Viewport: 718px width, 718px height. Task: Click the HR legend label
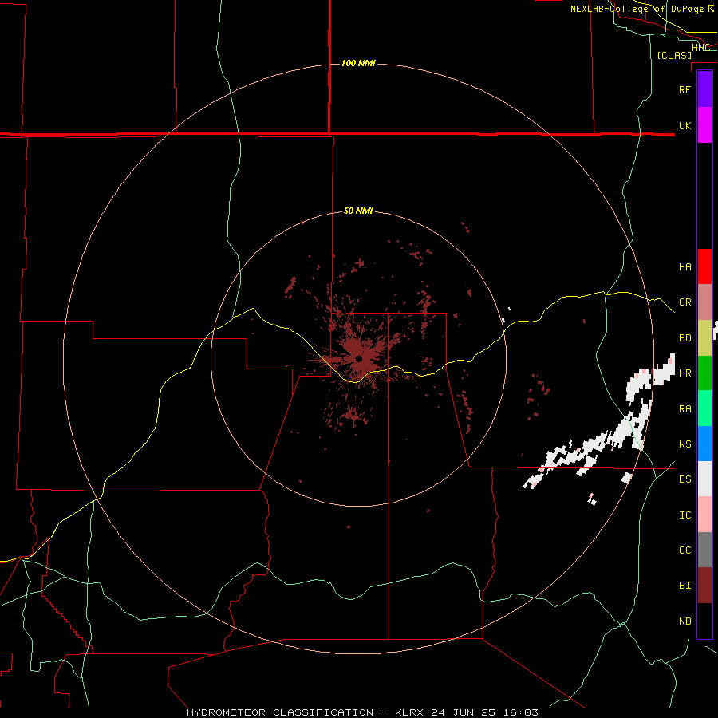pyautogui.click(x=684, y=373)
